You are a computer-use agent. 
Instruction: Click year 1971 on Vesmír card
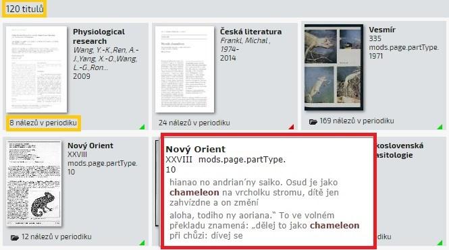[x=376, y=57]
